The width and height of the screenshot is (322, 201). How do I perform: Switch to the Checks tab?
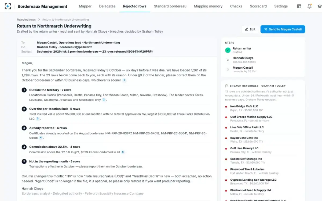coord(236,6)
